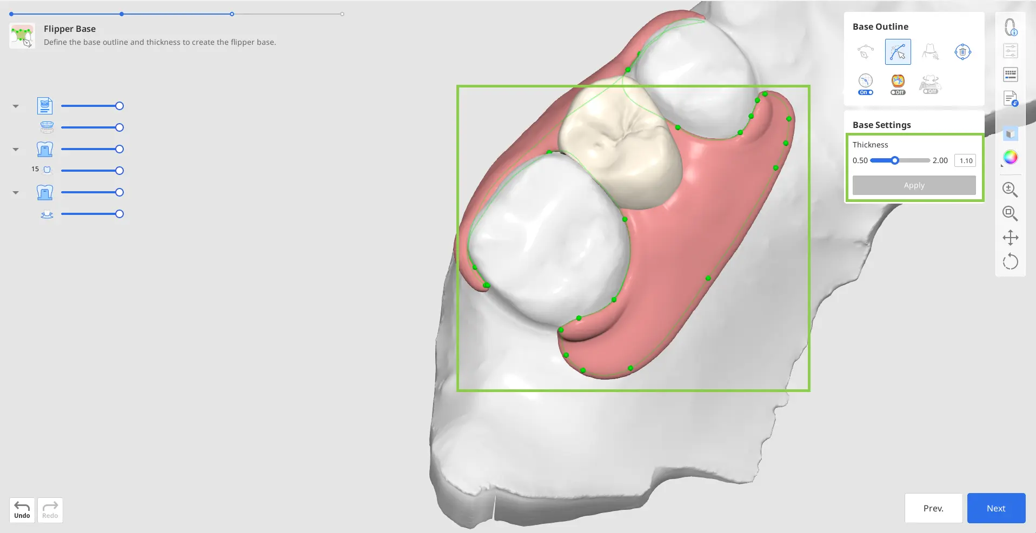1036x533 pixels.
Task: Click opacity slider for flipper base row
Action: click(x=92, y=214)
